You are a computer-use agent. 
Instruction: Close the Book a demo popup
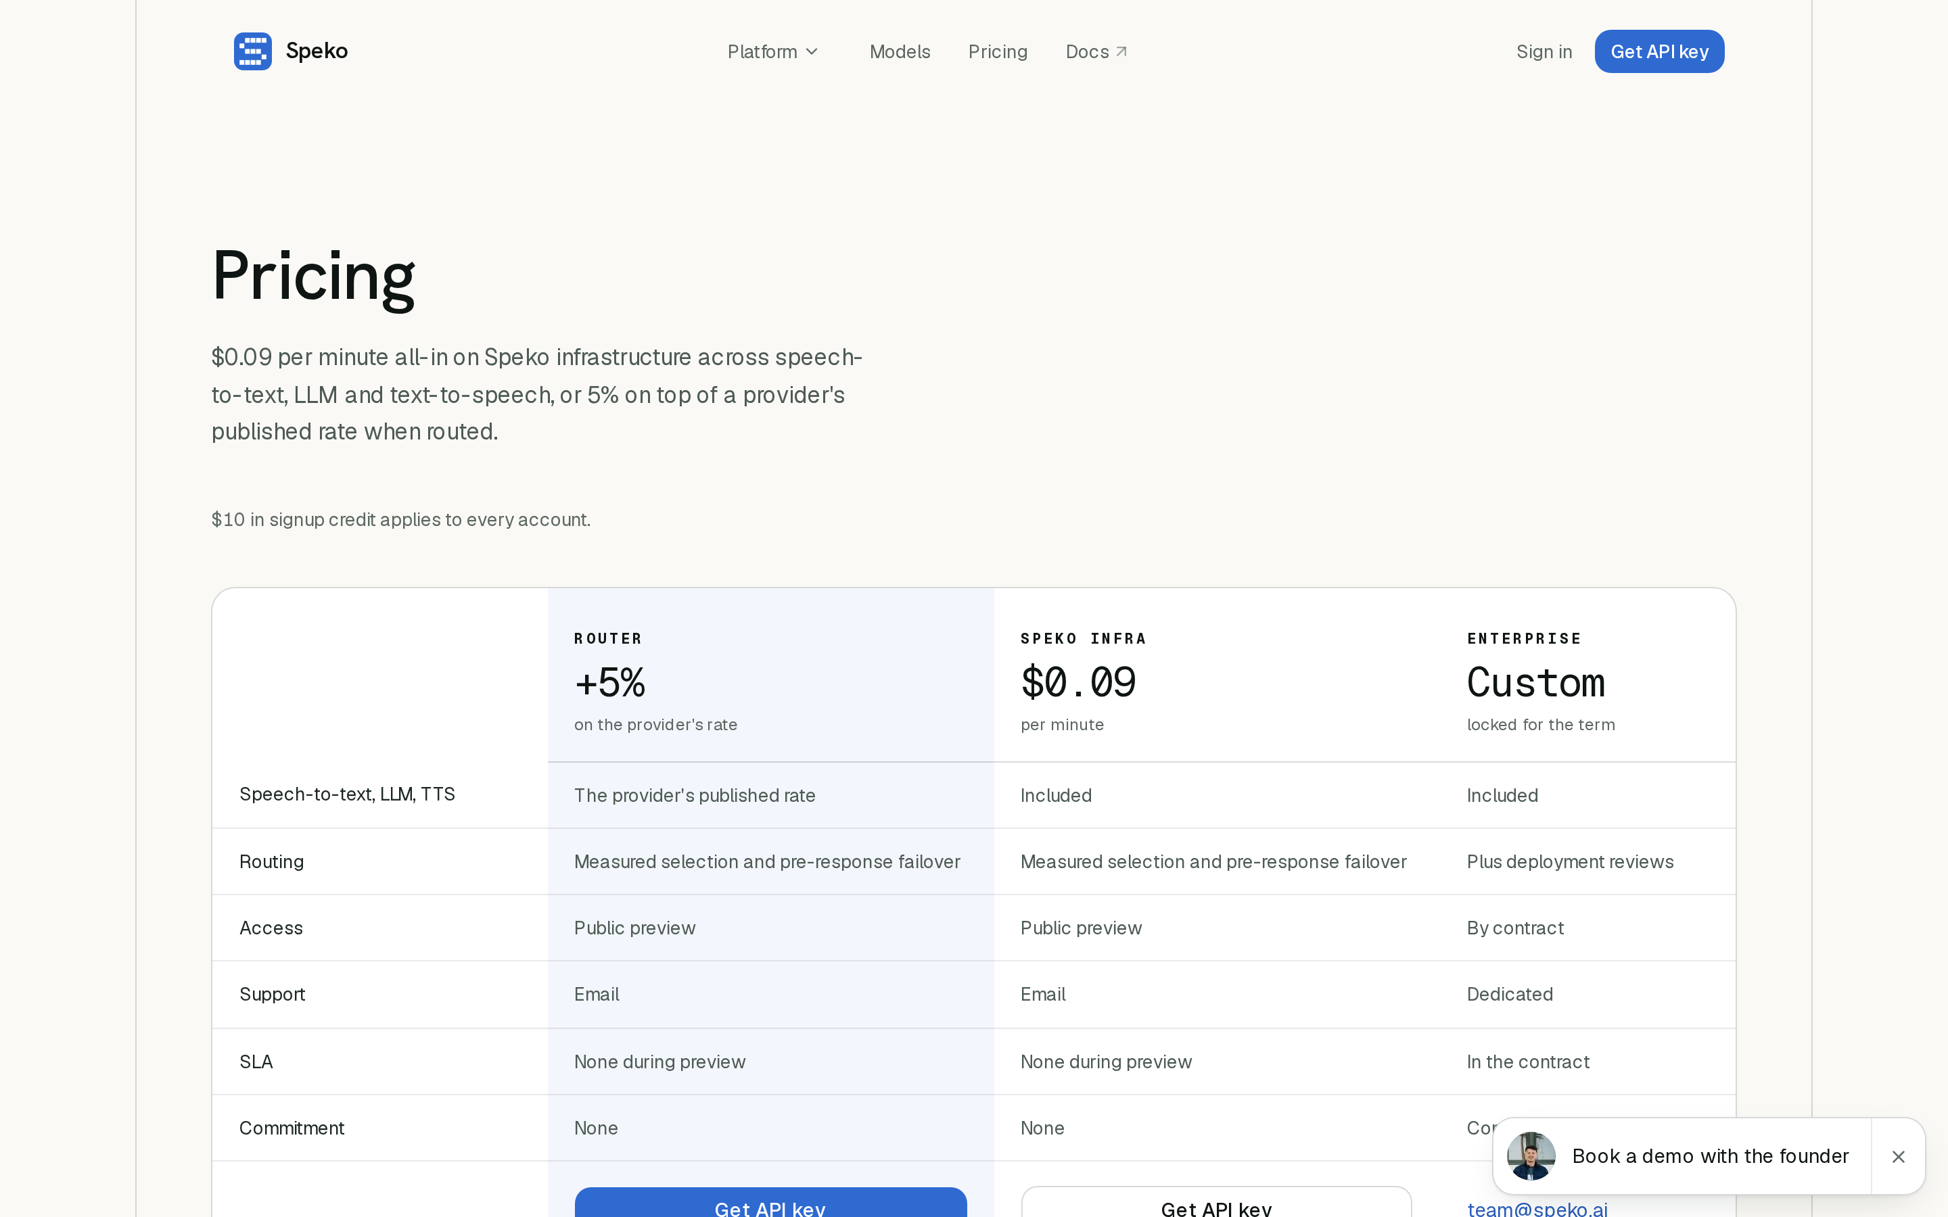coord(1898,1157)
